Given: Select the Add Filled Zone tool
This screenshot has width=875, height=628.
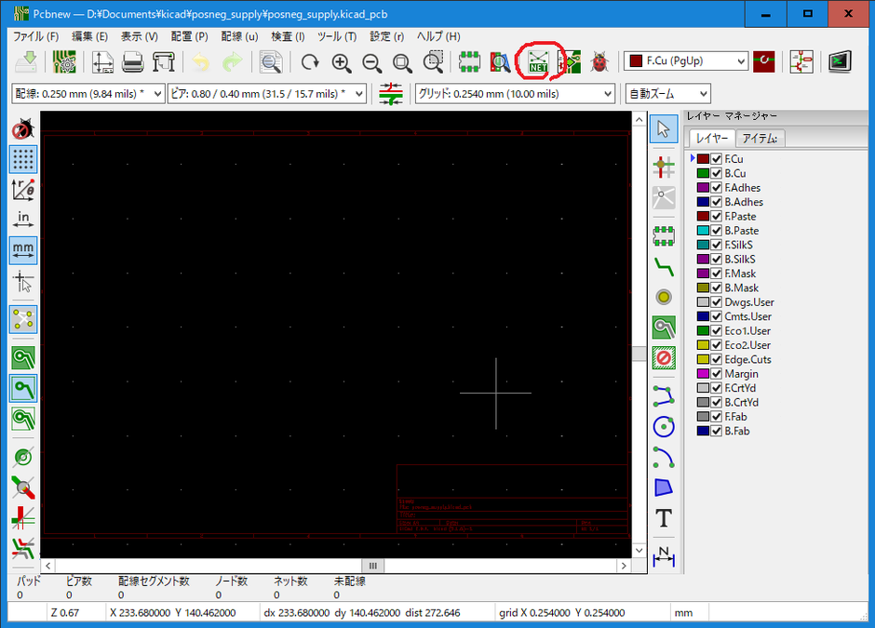Looking at the screenshot, I should (664, 327).
